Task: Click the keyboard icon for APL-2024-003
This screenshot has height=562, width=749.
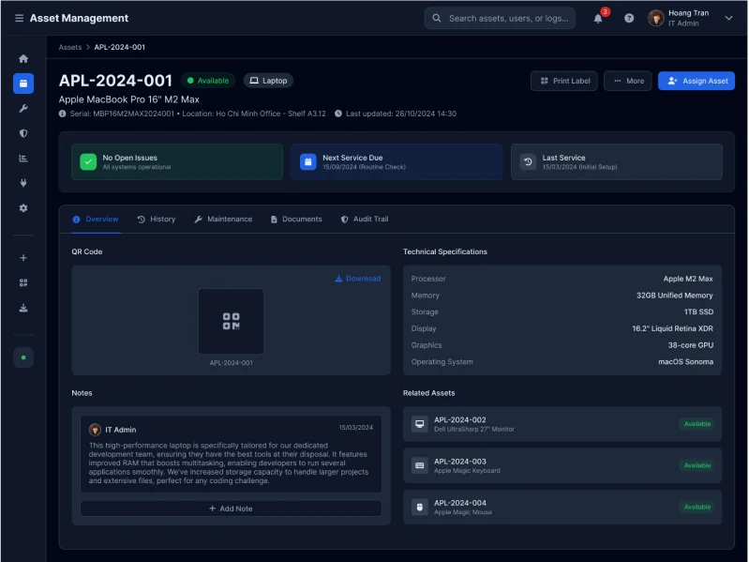Action: pos(420,465)
